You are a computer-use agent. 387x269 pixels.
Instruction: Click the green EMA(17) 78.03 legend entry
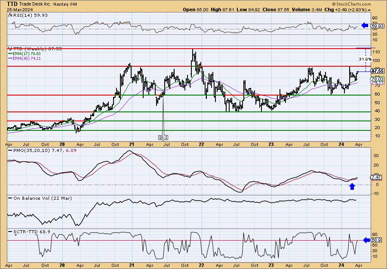click(x=25, y=54)
